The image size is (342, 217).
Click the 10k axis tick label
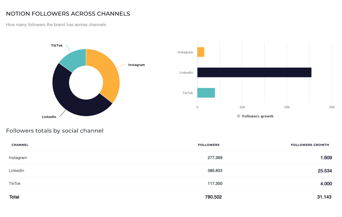click(x=242, y=107)
